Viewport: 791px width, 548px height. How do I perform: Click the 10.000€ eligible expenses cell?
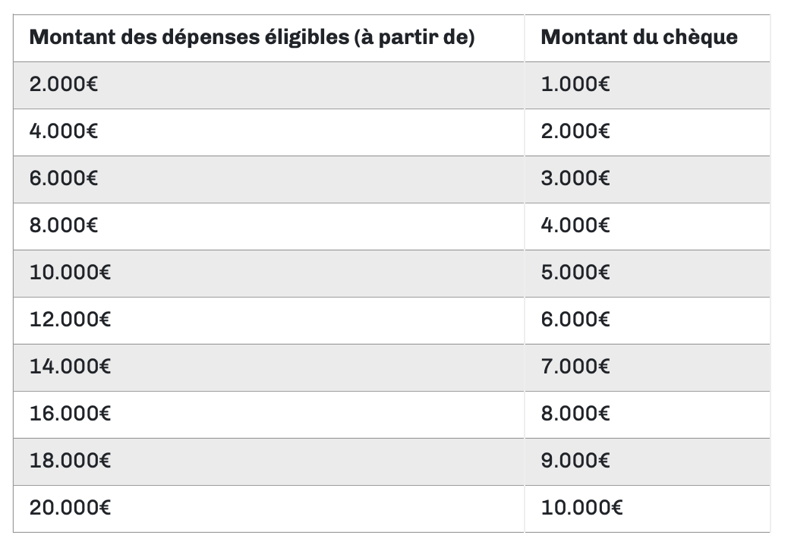[70, 272]
